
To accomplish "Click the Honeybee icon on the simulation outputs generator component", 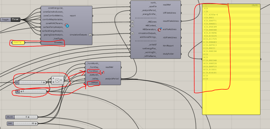I will [x=67, y=26].
